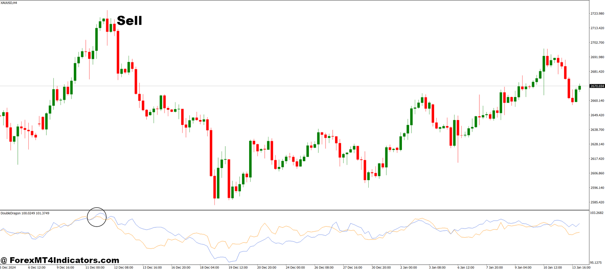
Task: Click the 16 Dec 20:00 time label
Action: [x=181, y=267]
